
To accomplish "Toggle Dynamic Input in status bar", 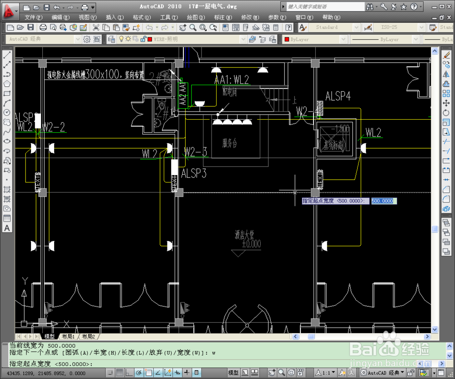I will [177, 373].
